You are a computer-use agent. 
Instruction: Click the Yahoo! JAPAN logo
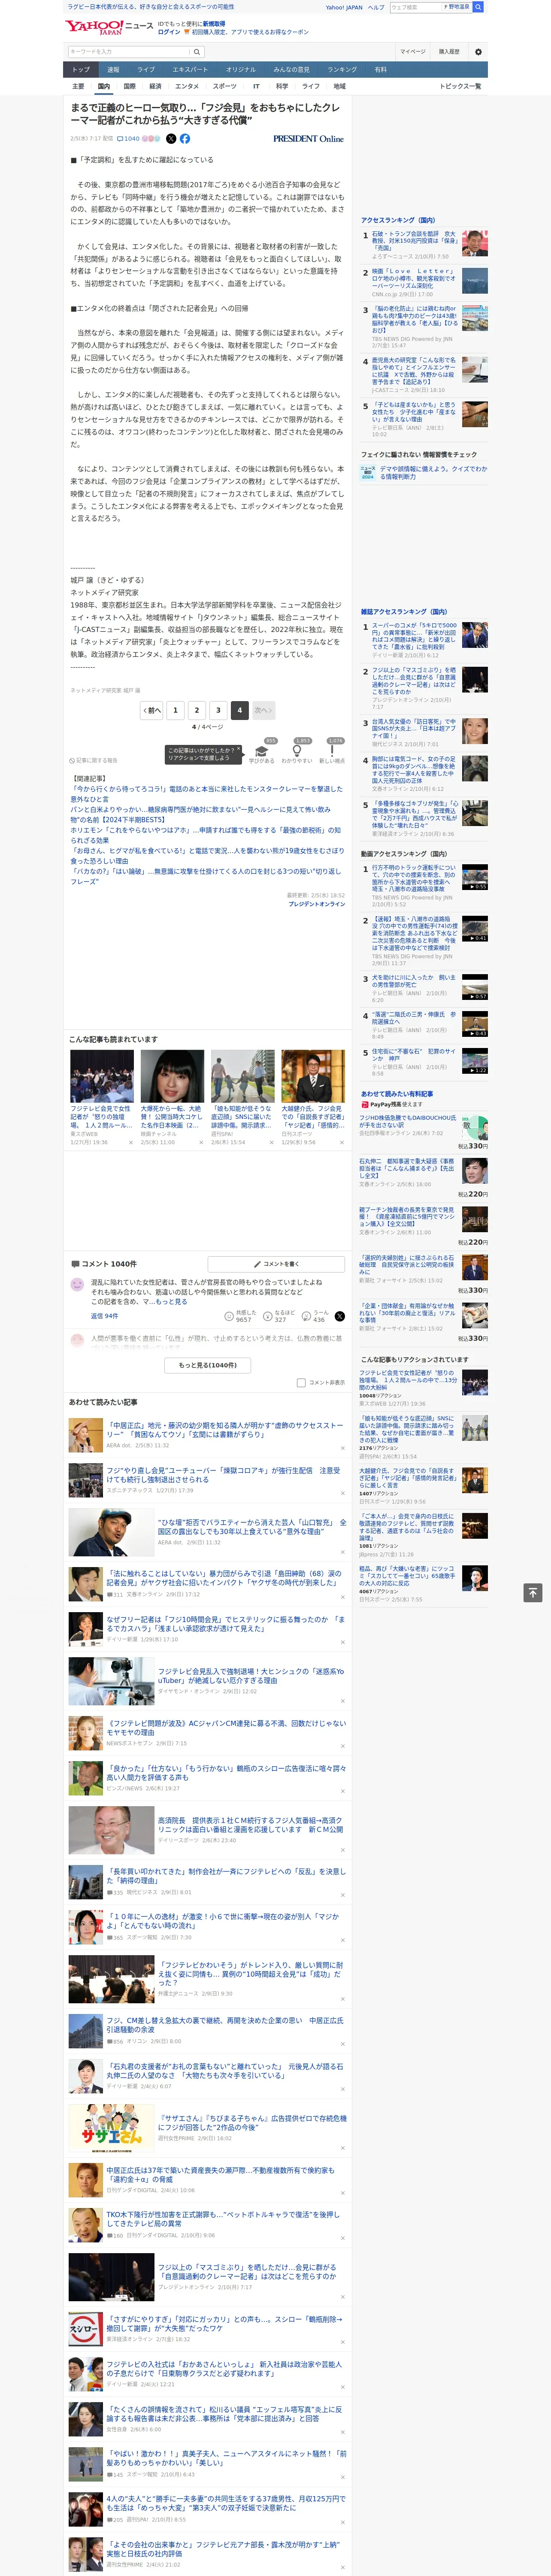pyautogui.click(x=94, y=27)
